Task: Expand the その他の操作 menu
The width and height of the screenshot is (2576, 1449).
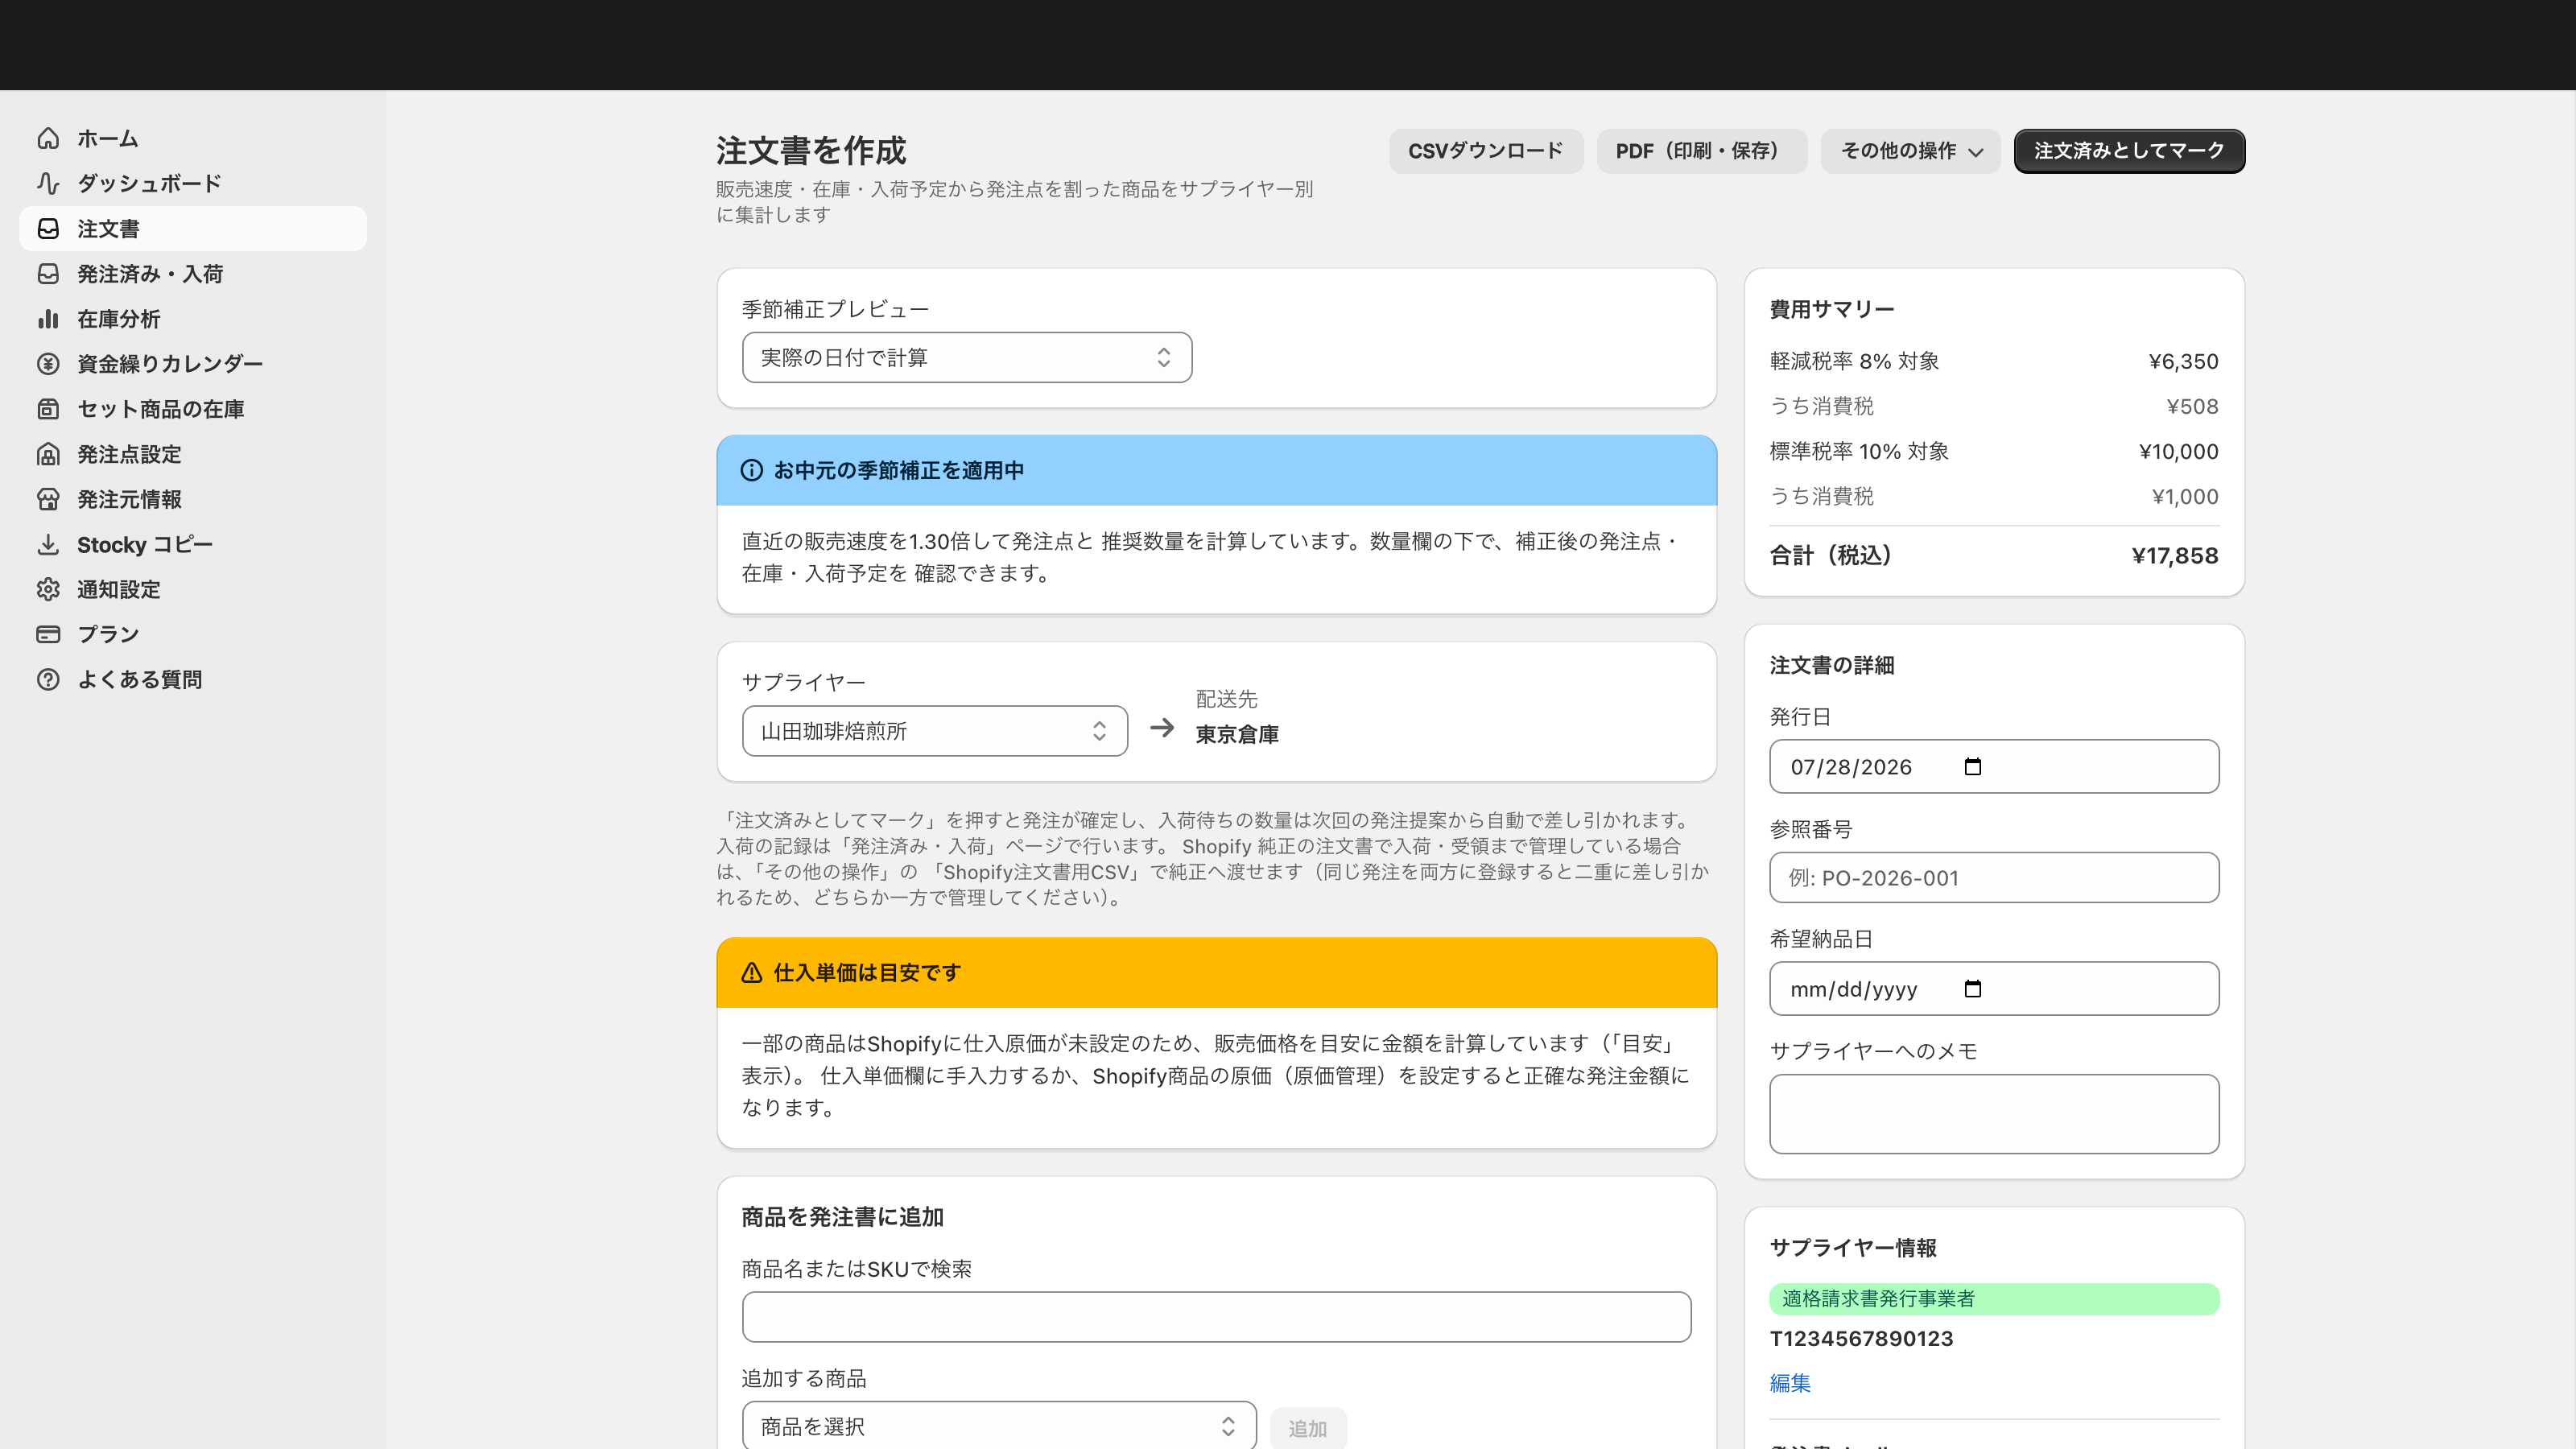Action: pyautogui.click(x=1910, y=151)
